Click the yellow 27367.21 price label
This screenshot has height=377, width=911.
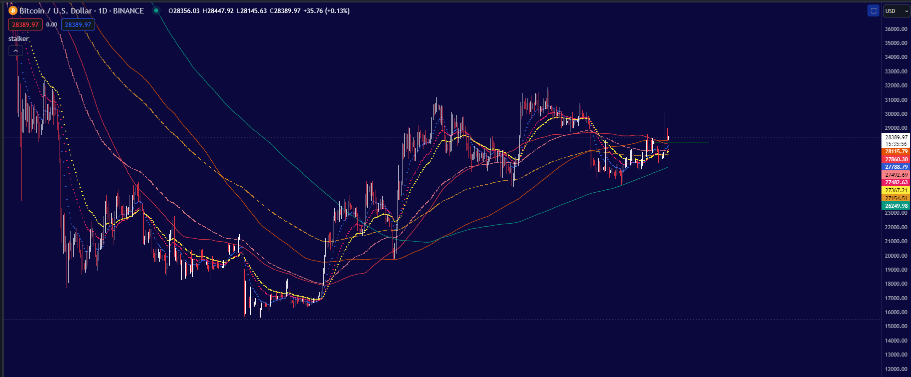tap(895, 190)
